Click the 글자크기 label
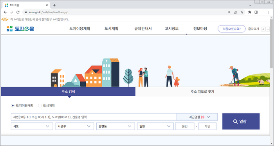Image resolution: width=274 pixels, height=146 pixels. click(254, 29)
